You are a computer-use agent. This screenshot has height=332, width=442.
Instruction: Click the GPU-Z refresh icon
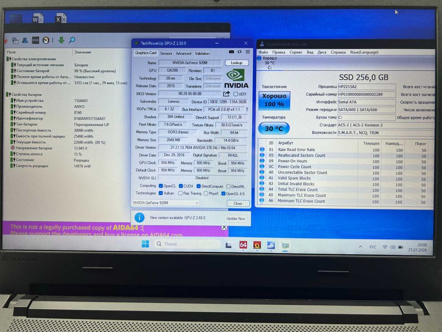click(x=240, y=52)
